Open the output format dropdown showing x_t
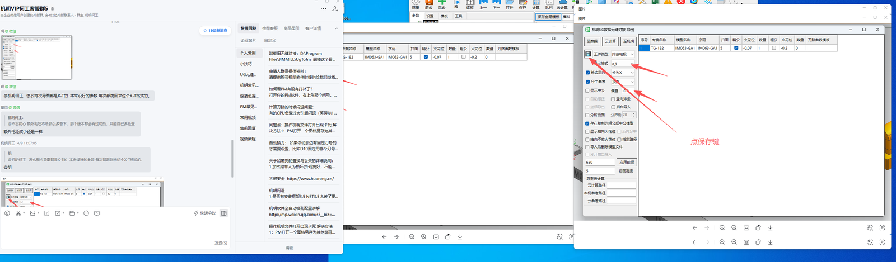The height and width of the screenshot is (262, 896). click(623, 64)
